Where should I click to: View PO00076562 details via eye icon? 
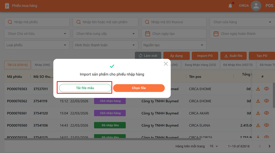pos(266,101)
